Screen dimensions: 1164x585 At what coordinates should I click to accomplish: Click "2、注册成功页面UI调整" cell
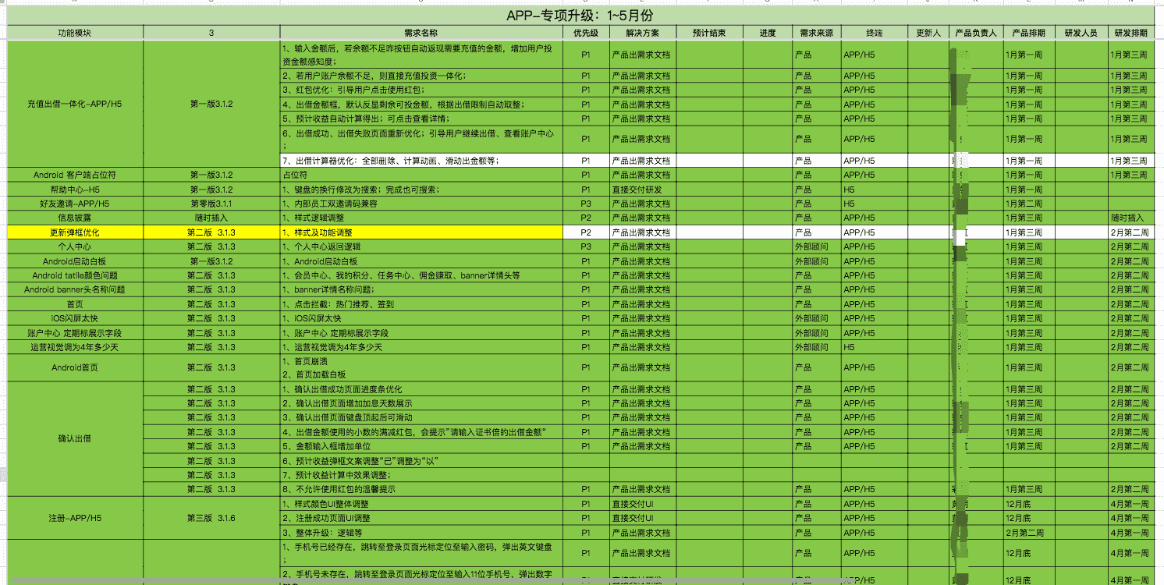tap(421, 518)
